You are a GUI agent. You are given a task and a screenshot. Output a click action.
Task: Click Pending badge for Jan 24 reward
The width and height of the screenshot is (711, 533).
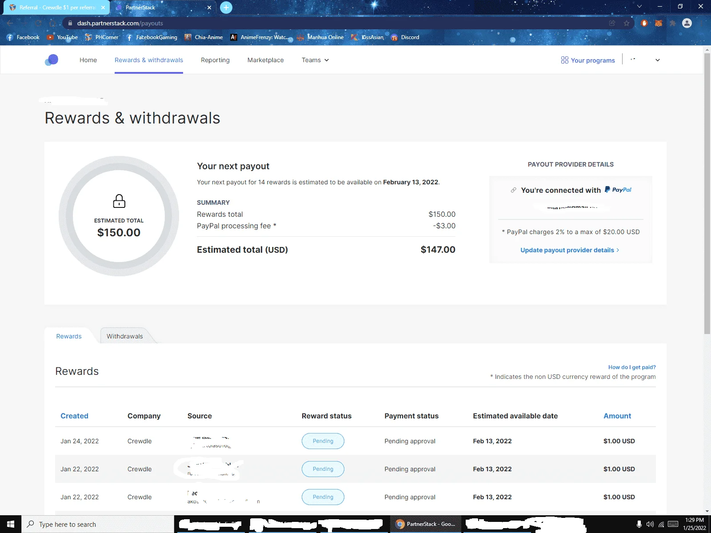tap(323, 441)
